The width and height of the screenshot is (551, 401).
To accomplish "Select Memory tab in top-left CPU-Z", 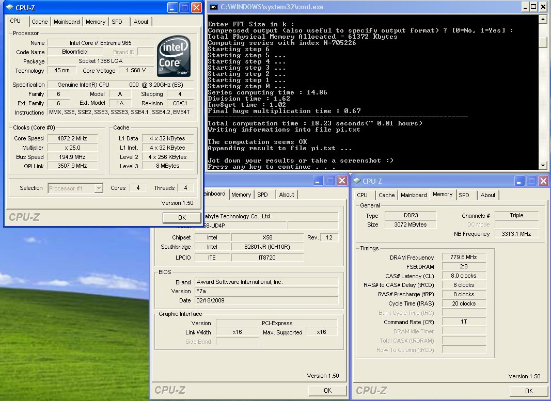I will [x=96, y=22].
